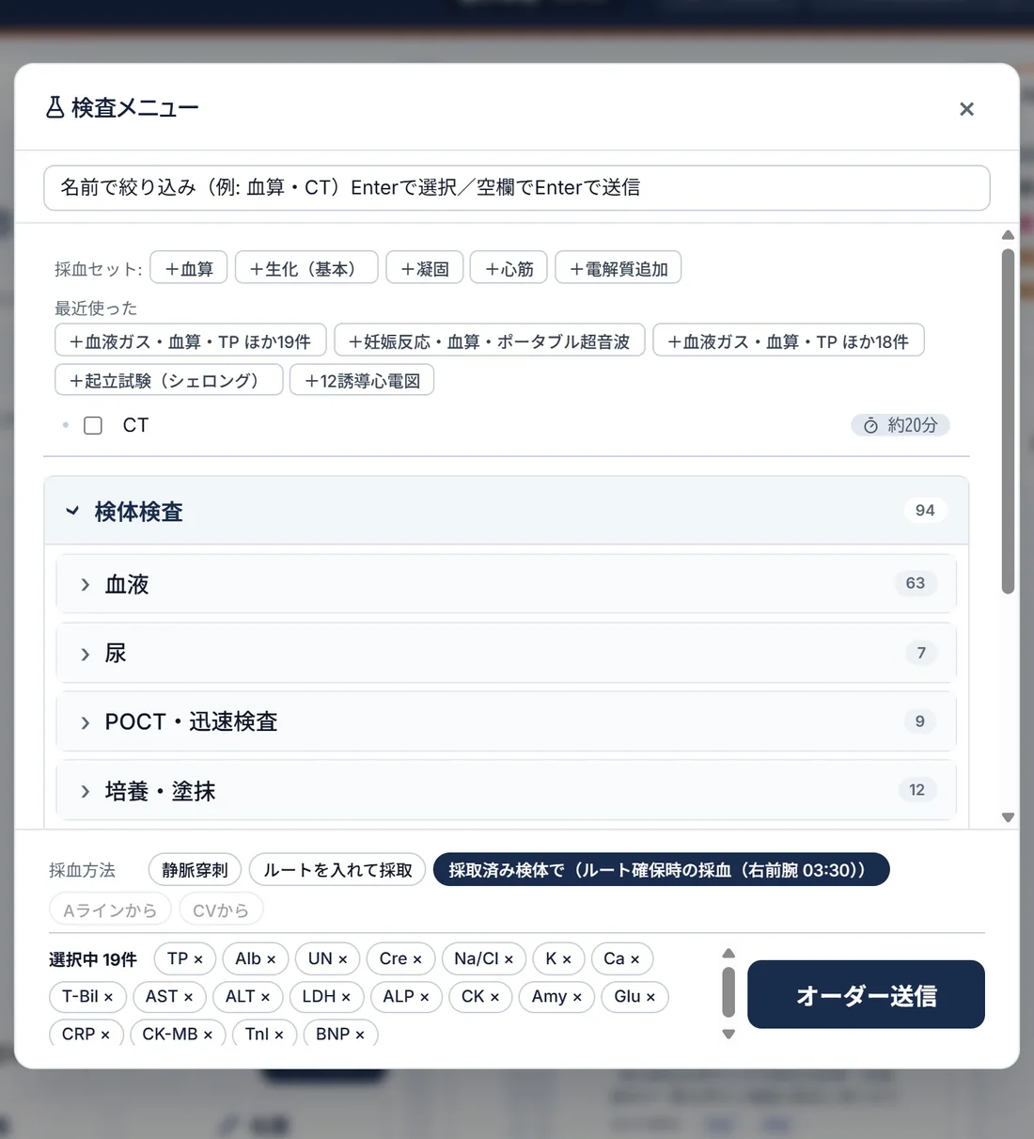
Task: Remove the TP selected chip
Action: 198,959
